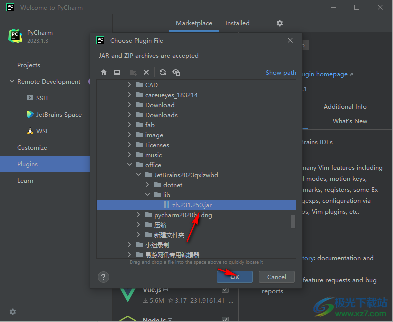The height and width of the screenshot is (322, 393).
Task: Expand the CAD folder
Action: [x=129, y=85]
